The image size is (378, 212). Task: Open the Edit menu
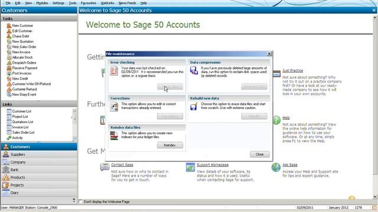18,3
